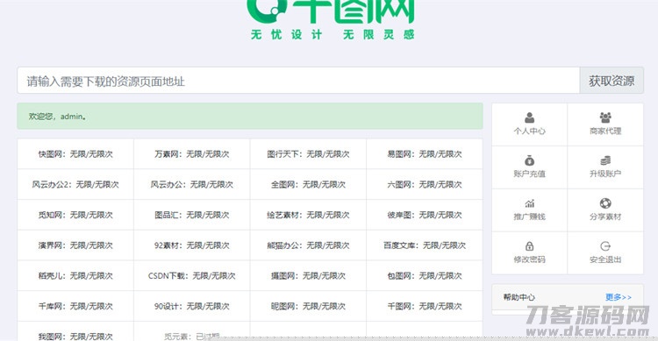Open 推广赚钱 chart icon
This screenshot has width=658, height=341.
[529, 203]
